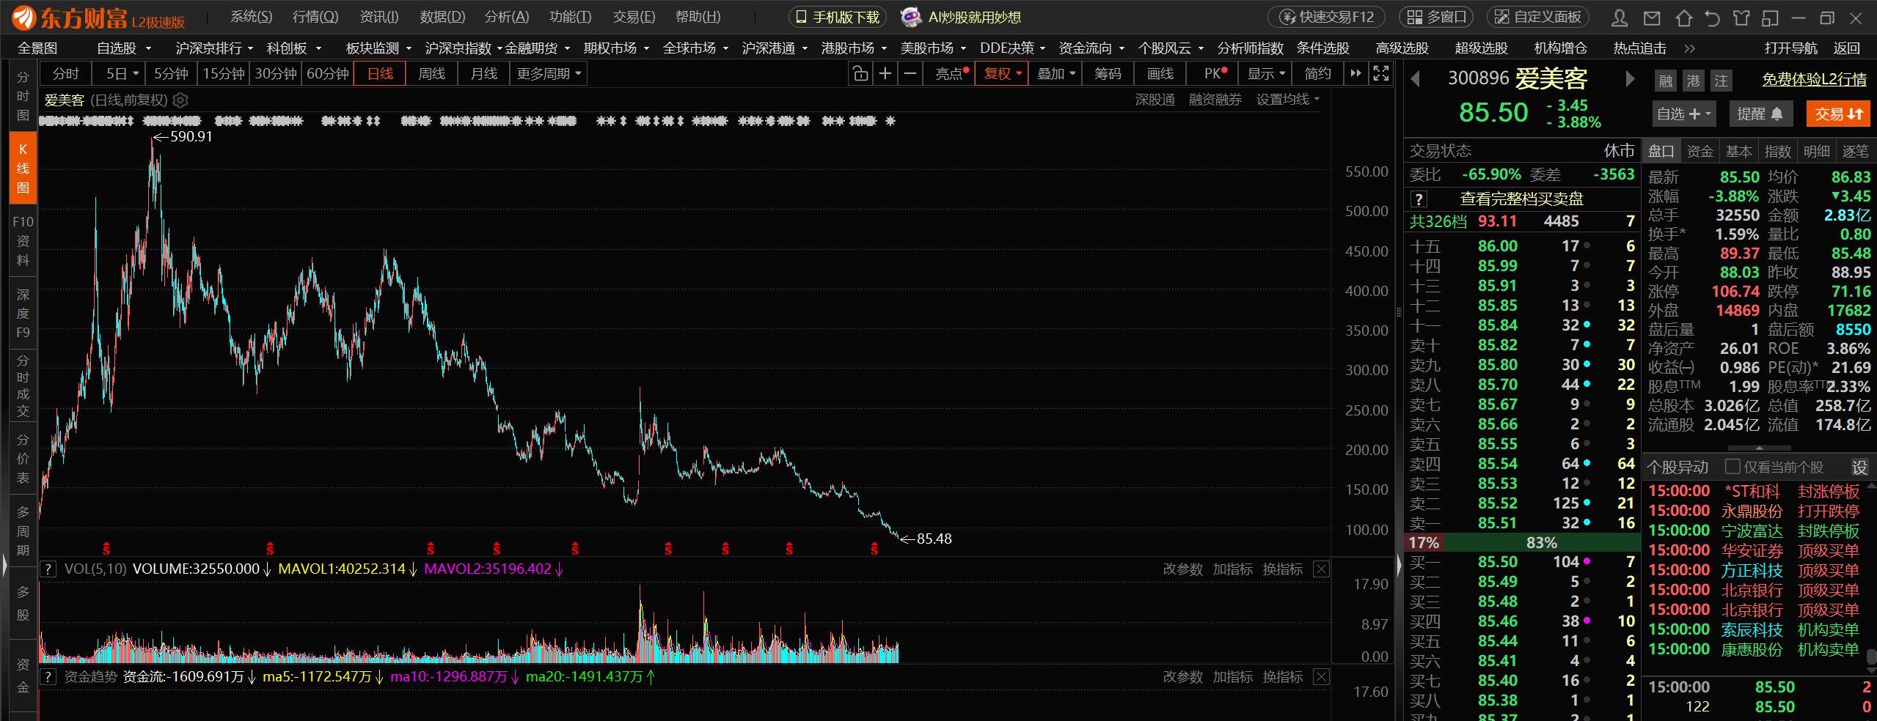Switch to 月线 monthly period
The image size is (1877, 721).
coord(484,74)
